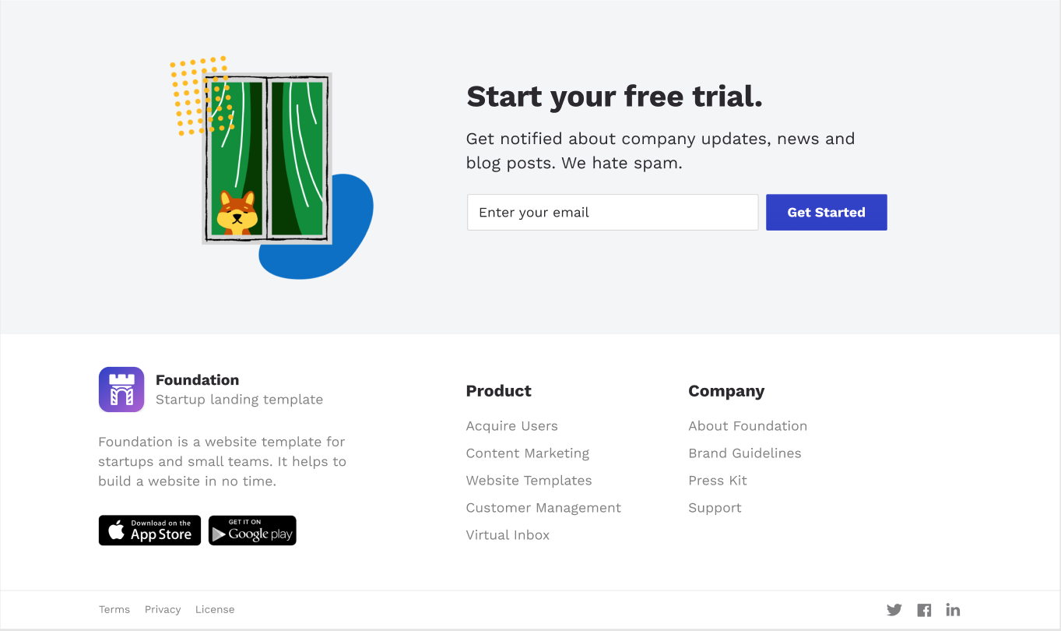Viewport: 1061px width, 631px height.
Task: Focus the Enter your email field
Action: pos(613,212)
